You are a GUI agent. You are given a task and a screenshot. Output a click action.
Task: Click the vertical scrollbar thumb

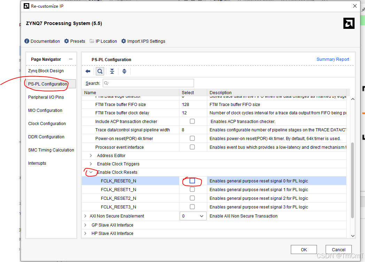click(x=352, y=180)
